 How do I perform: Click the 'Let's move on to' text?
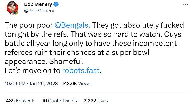[32, 71]
